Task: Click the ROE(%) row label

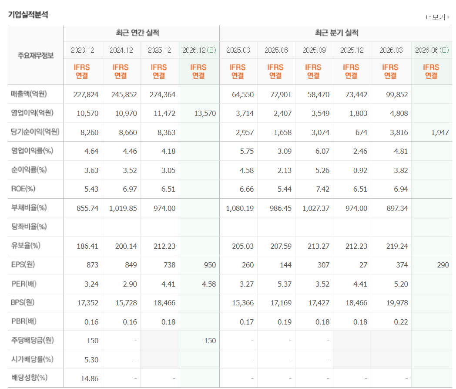Action: 23,189
